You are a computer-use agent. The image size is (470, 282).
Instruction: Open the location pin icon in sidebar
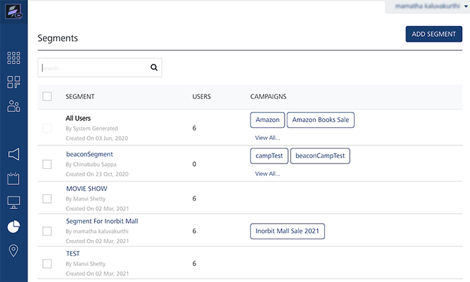coord(13,251)
